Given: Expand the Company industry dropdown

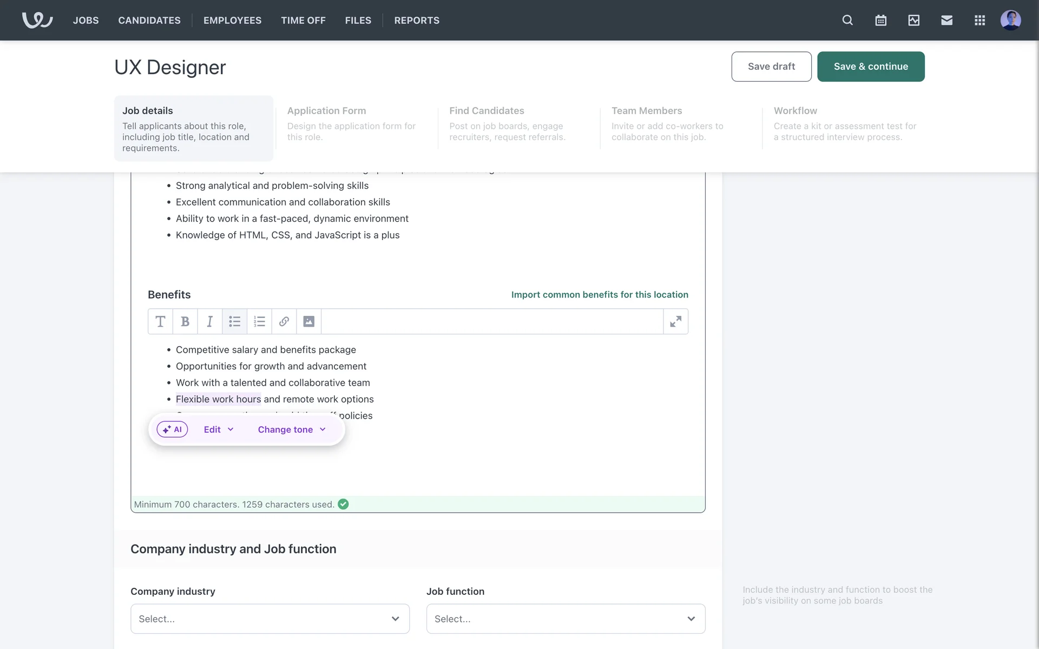Looking at the screenshot, I should pyautogui.click(x=269, y=619).
